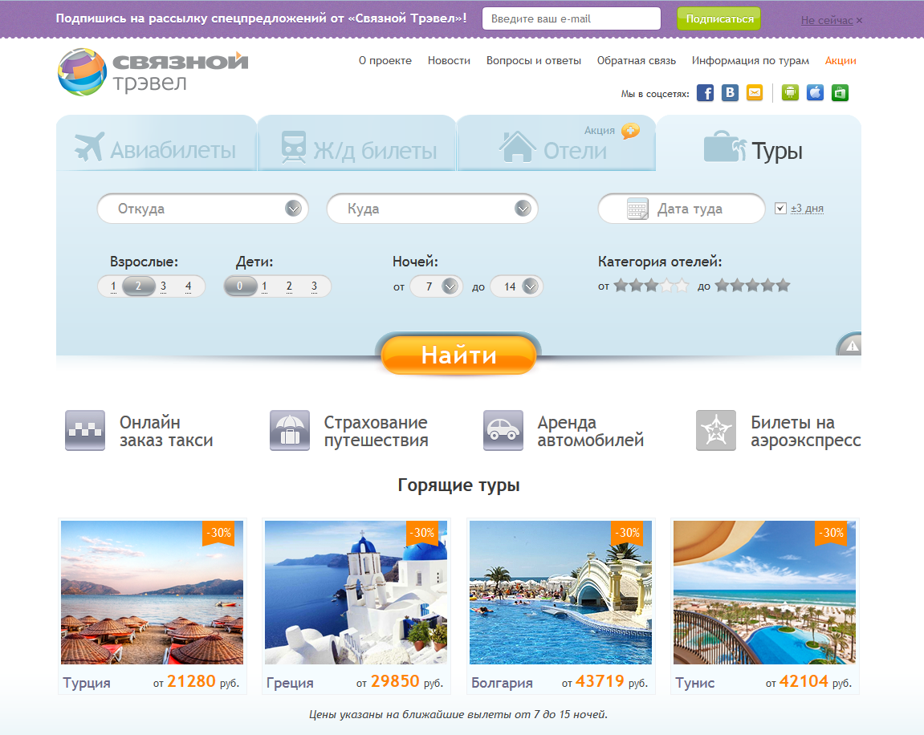924x735 pixels.
Task: Click the warning triangle icon at panel edge
Action: click(852, 346)
